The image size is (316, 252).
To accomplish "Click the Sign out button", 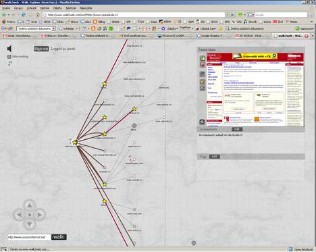I will point(41,49).
